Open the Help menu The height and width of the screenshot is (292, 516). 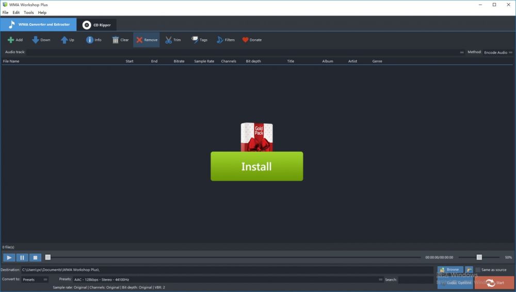pyautogui.click(x=42, y=12)
